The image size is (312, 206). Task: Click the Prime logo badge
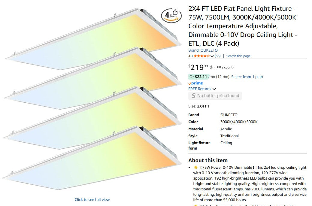195,83
